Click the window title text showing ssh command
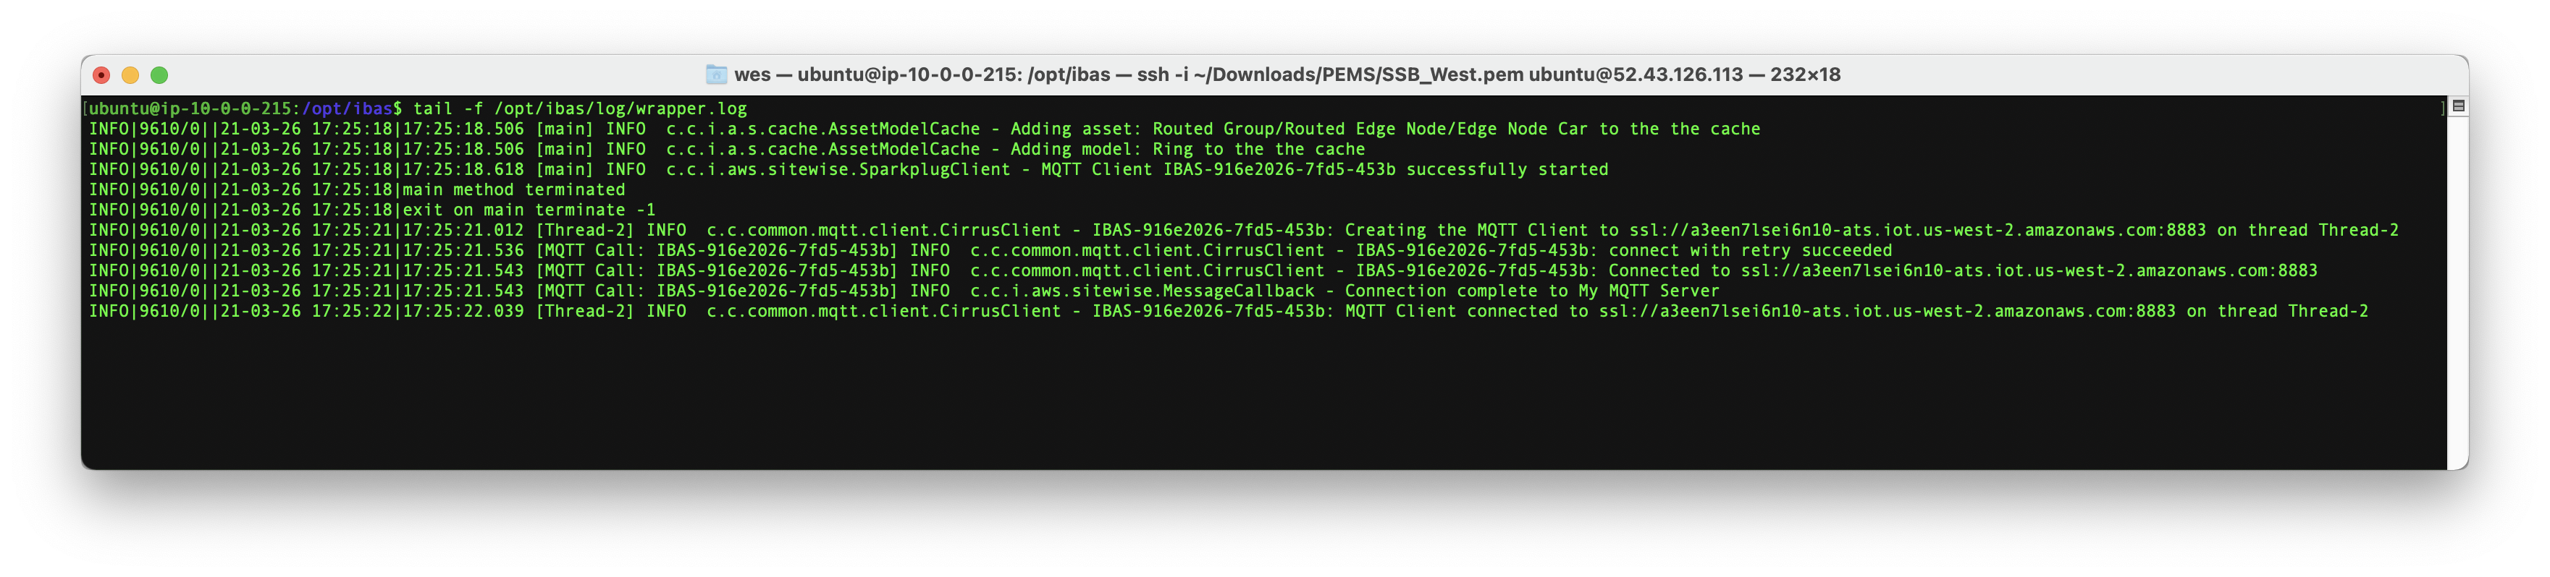 click(x=1287, y=74)
